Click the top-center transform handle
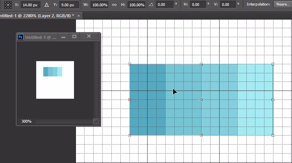Viewport: 292px width, 163px height. tap(201, 64)
